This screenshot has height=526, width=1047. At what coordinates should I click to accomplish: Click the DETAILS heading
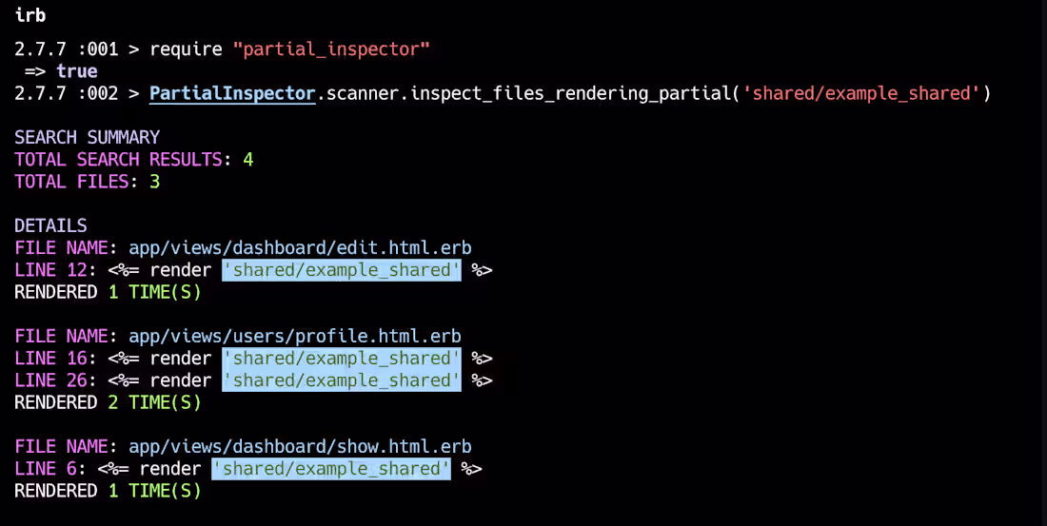(x=50, y=225)
